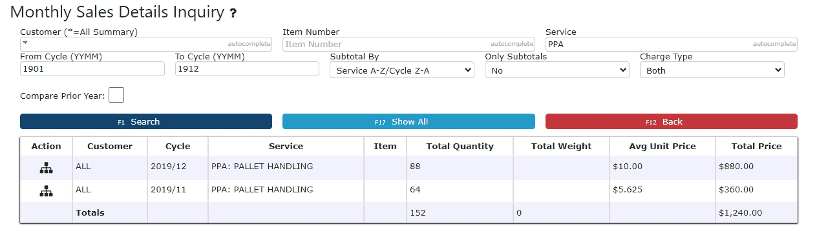This screenshot has width=817, height=235.
Task: Open the Subtotal By dropdown
Action: (402, 70)
